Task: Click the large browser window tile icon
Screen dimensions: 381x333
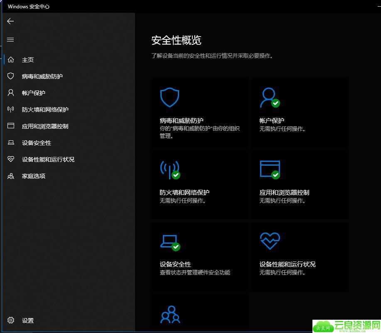Action: tap(270, 170)
